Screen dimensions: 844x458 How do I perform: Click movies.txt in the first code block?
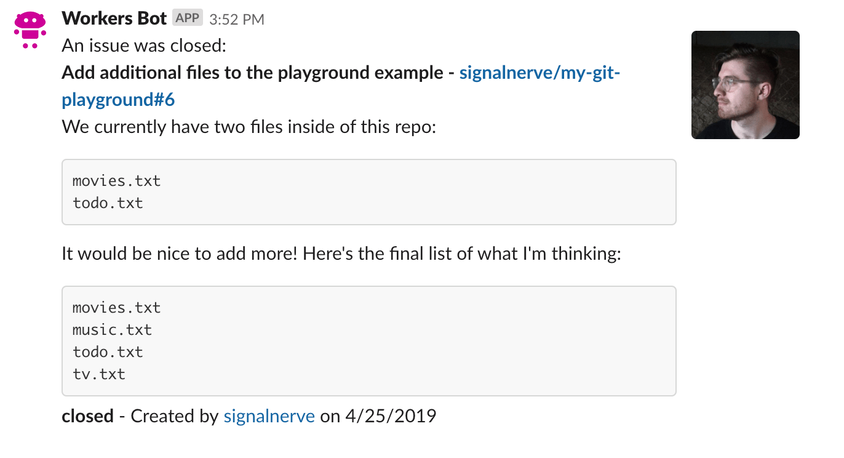click(x=116, y=180)
